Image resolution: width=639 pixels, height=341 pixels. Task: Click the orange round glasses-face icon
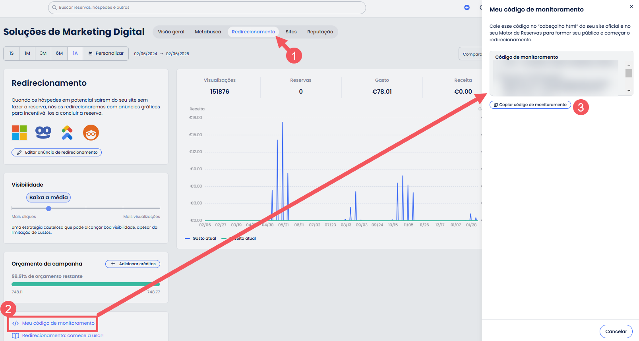pyautogui.click(x=91, y=133)
